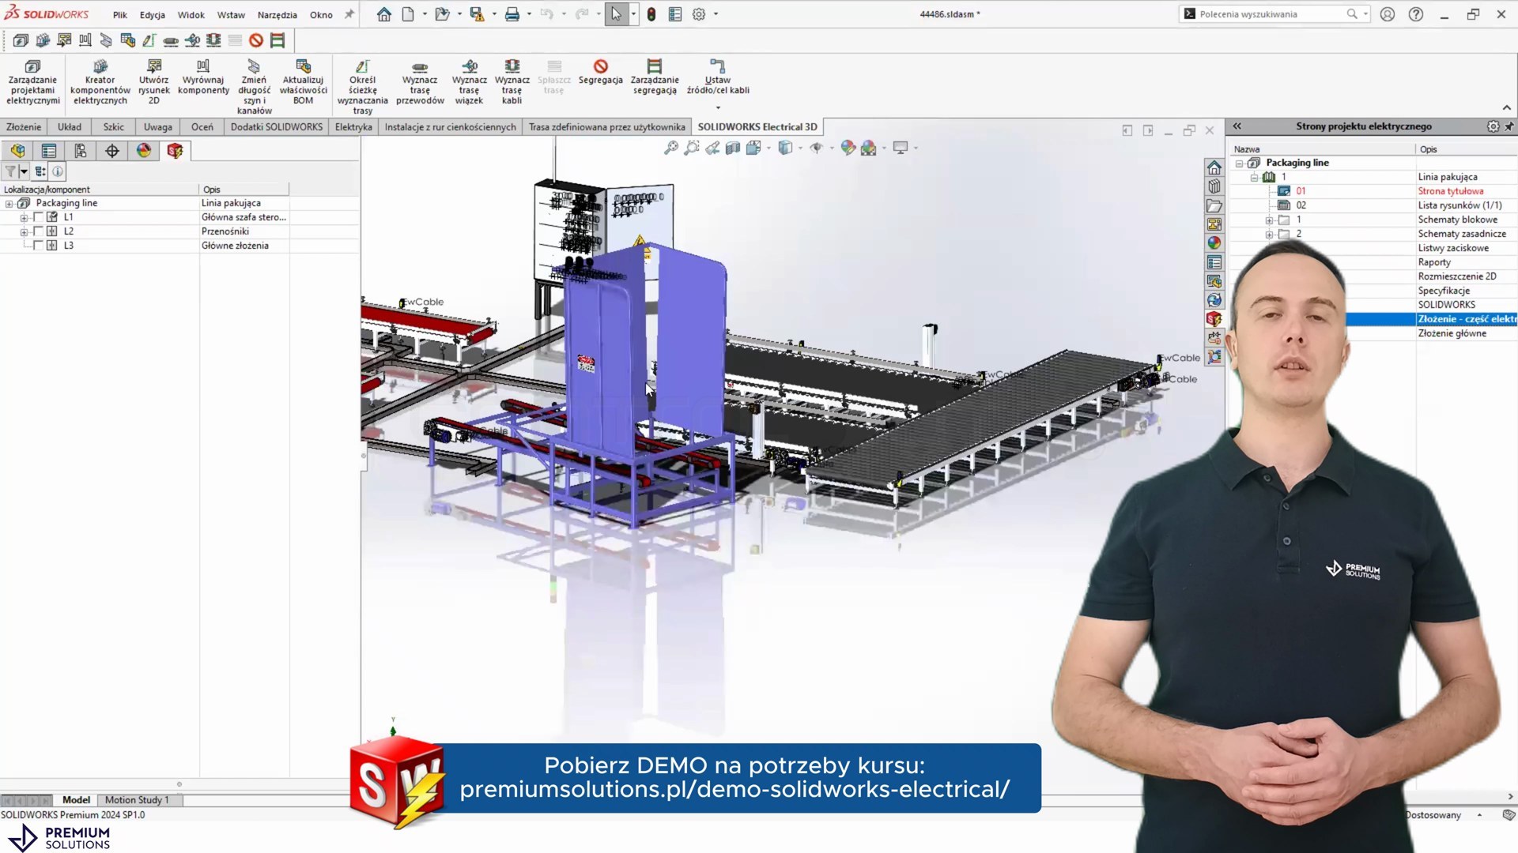Click Zmień długość szyn i kanałów
Screen dimensions: 1518x853
254,87
